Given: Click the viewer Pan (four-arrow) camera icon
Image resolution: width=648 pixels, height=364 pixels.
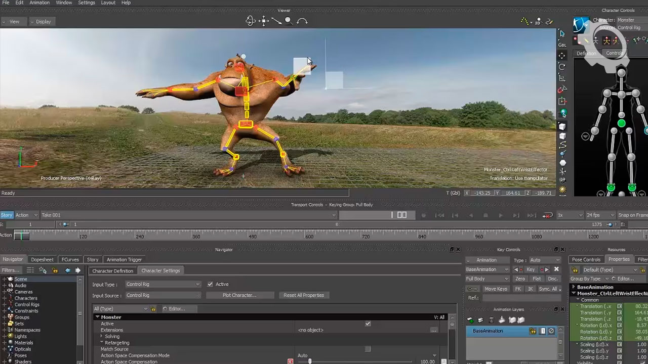Looking at the screenshot, I should click(263, 21).
